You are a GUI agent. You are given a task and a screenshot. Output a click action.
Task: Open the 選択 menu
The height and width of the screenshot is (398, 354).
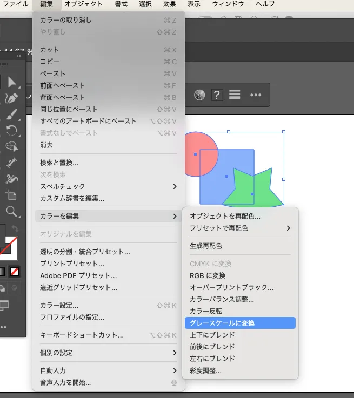[145, 4]
